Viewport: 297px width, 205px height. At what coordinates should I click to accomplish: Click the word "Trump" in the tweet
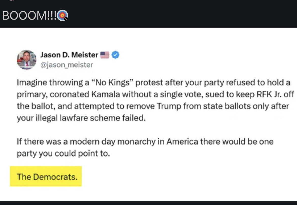click(x=168, y=106)
